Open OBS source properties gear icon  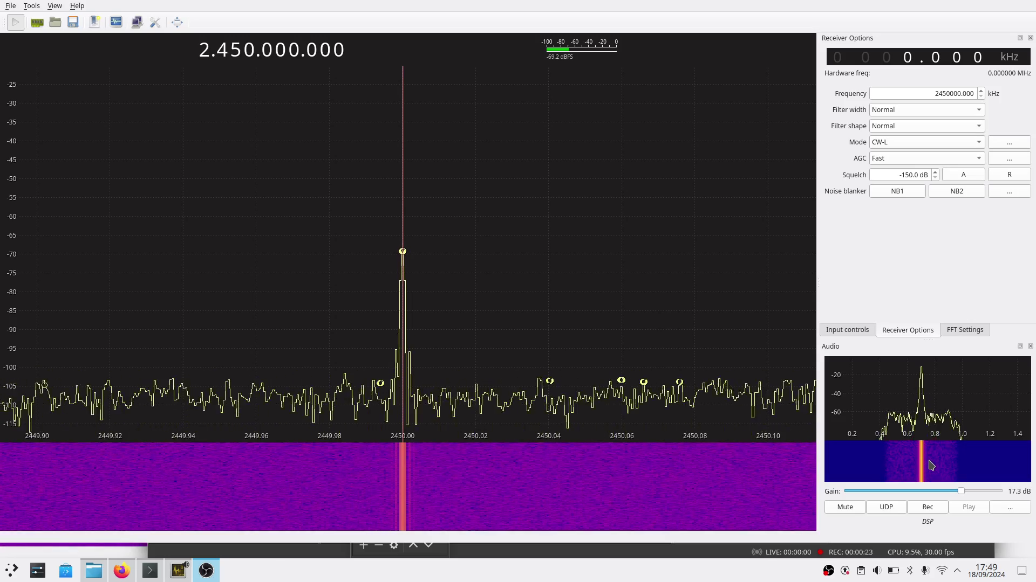[394, 545]
